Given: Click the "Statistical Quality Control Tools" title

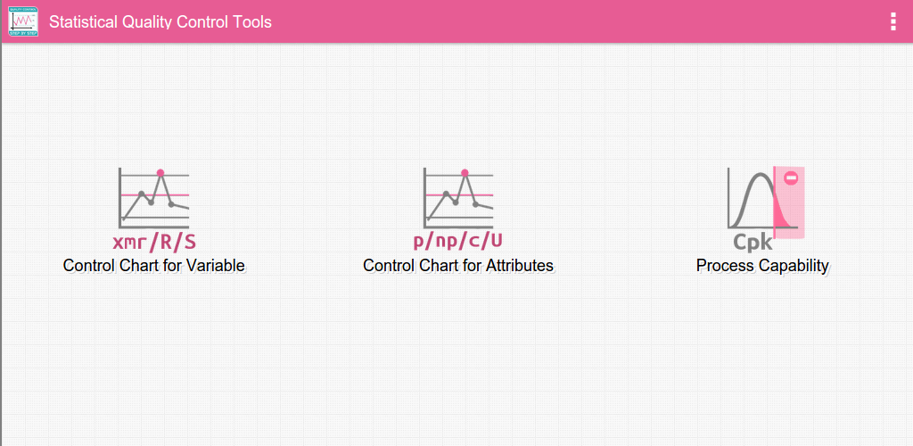Looking at the screenshot, I should click(160, 21).
